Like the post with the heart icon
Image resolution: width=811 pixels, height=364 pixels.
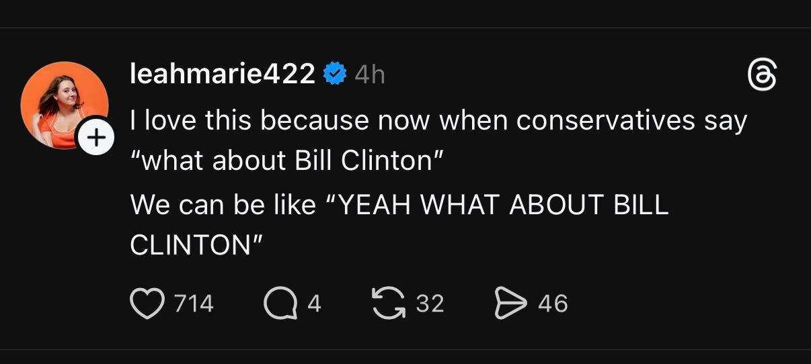click(x=147, y=304)
